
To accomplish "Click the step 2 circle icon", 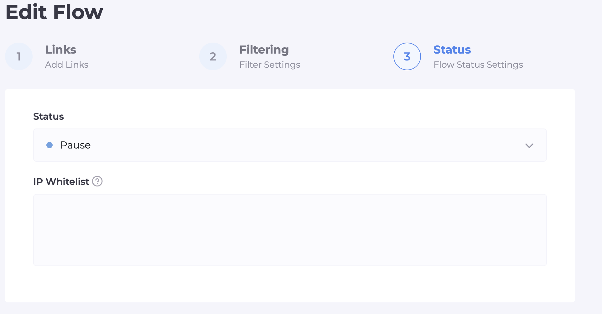I will pos(213,56).
